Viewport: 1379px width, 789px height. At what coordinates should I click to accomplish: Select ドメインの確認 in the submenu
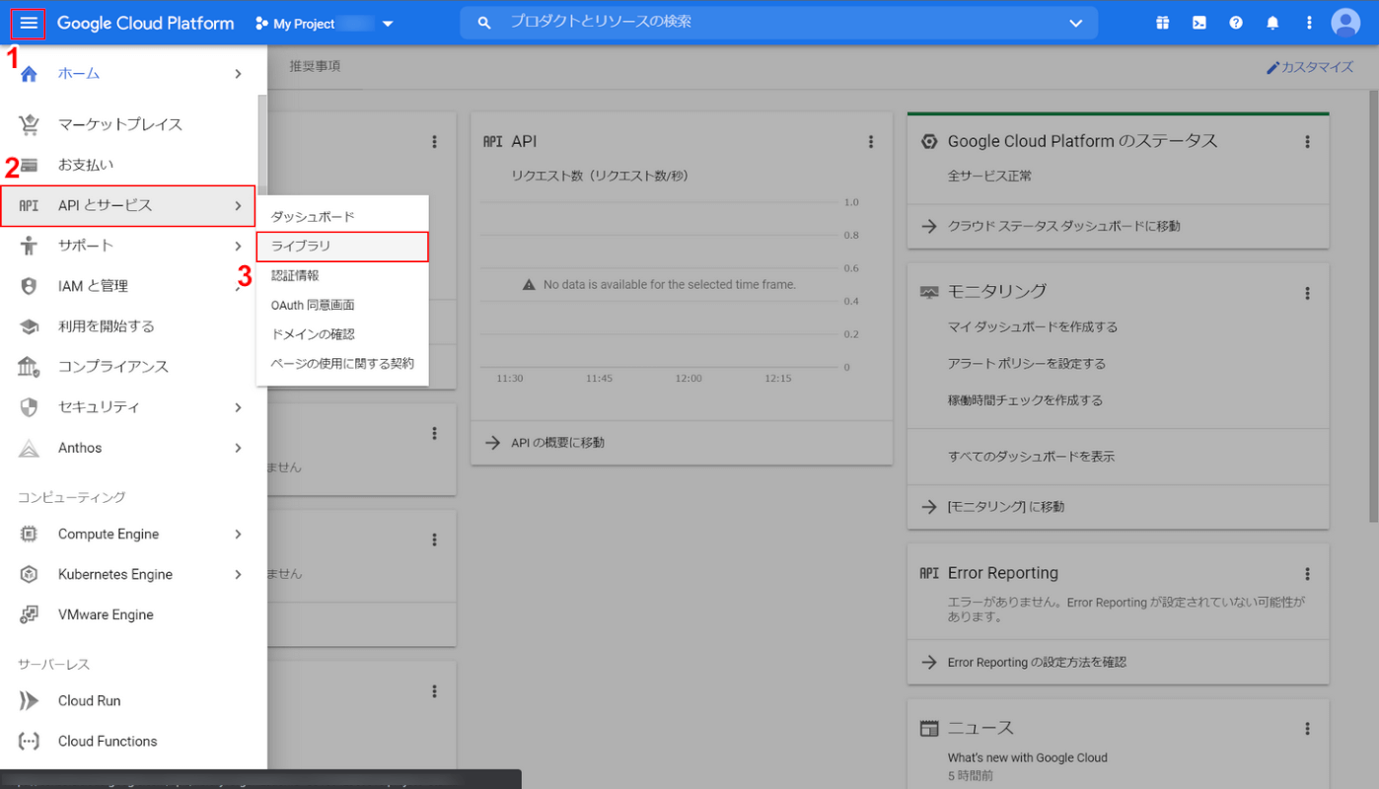342,334
